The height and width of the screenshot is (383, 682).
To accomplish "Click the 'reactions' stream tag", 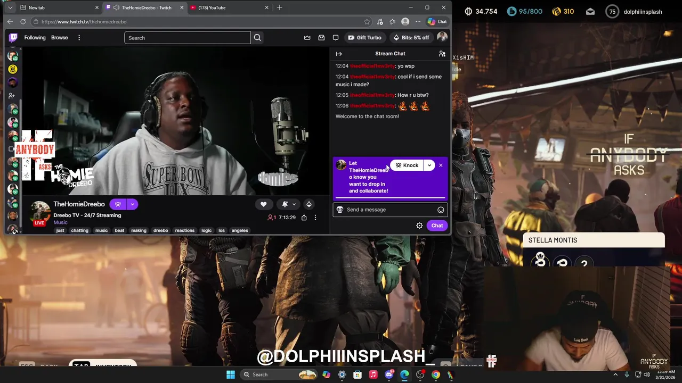I will pyautogui.click(x=185, y=230).
